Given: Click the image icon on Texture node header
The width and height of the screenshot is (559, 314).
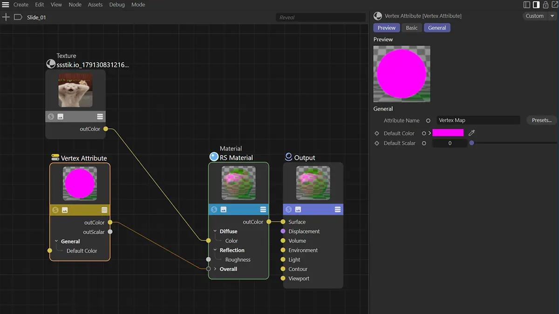Looking at the screenshot, I should 61,116.
